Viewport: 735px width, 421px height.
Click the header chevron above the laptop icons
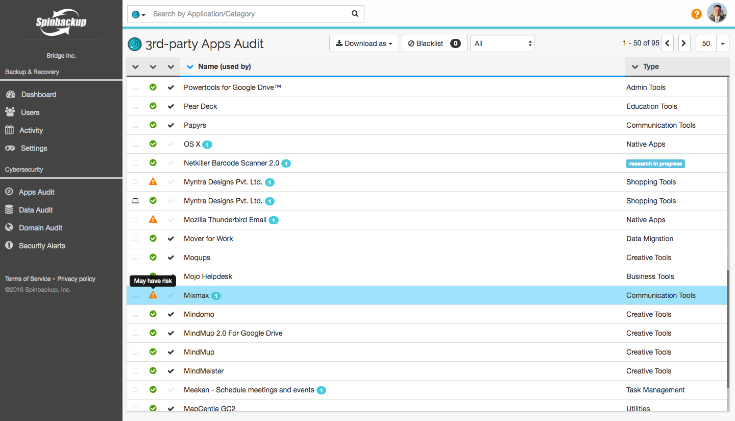tap(135, 66)
